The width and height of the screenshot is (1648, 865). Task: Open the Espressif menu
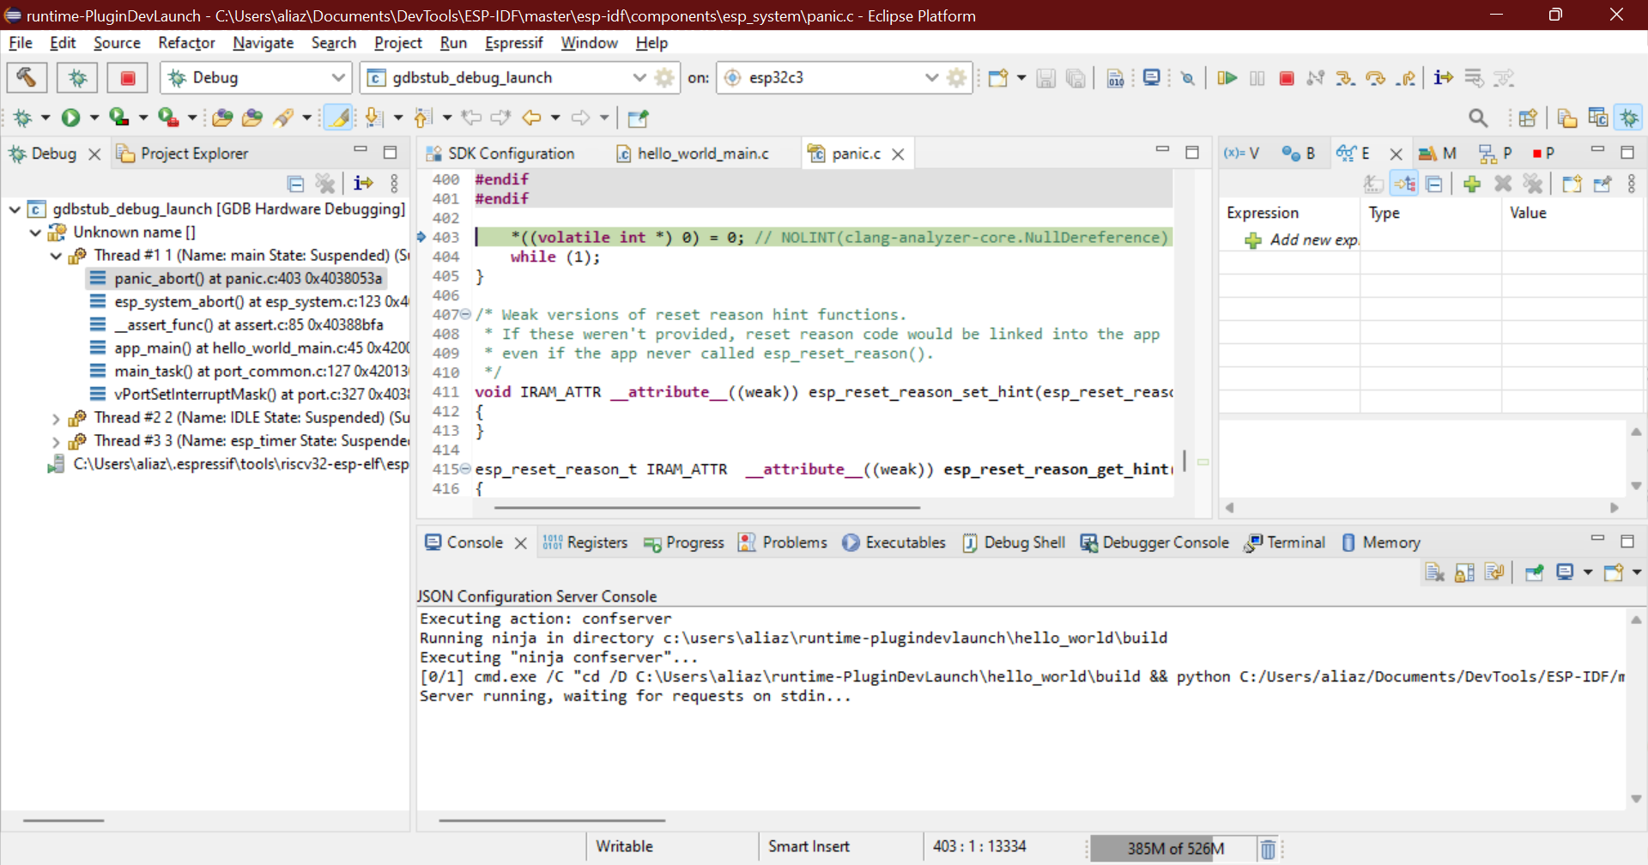513,43
